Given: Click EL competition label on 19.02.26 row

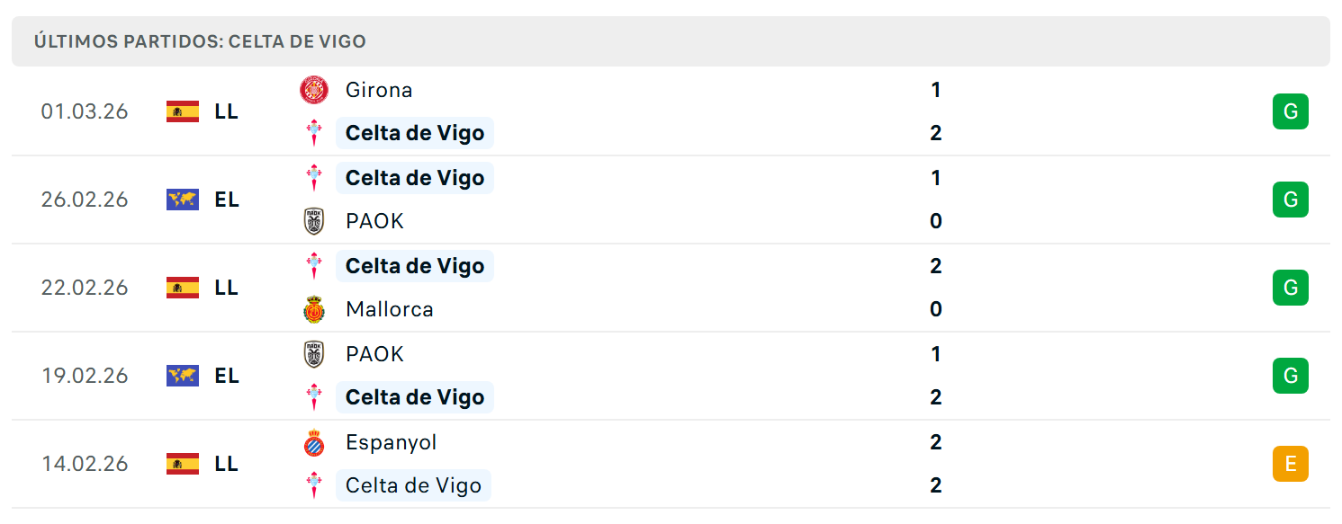Looking at the screenshot, I should pyautogui.click(x=227, y=376).
